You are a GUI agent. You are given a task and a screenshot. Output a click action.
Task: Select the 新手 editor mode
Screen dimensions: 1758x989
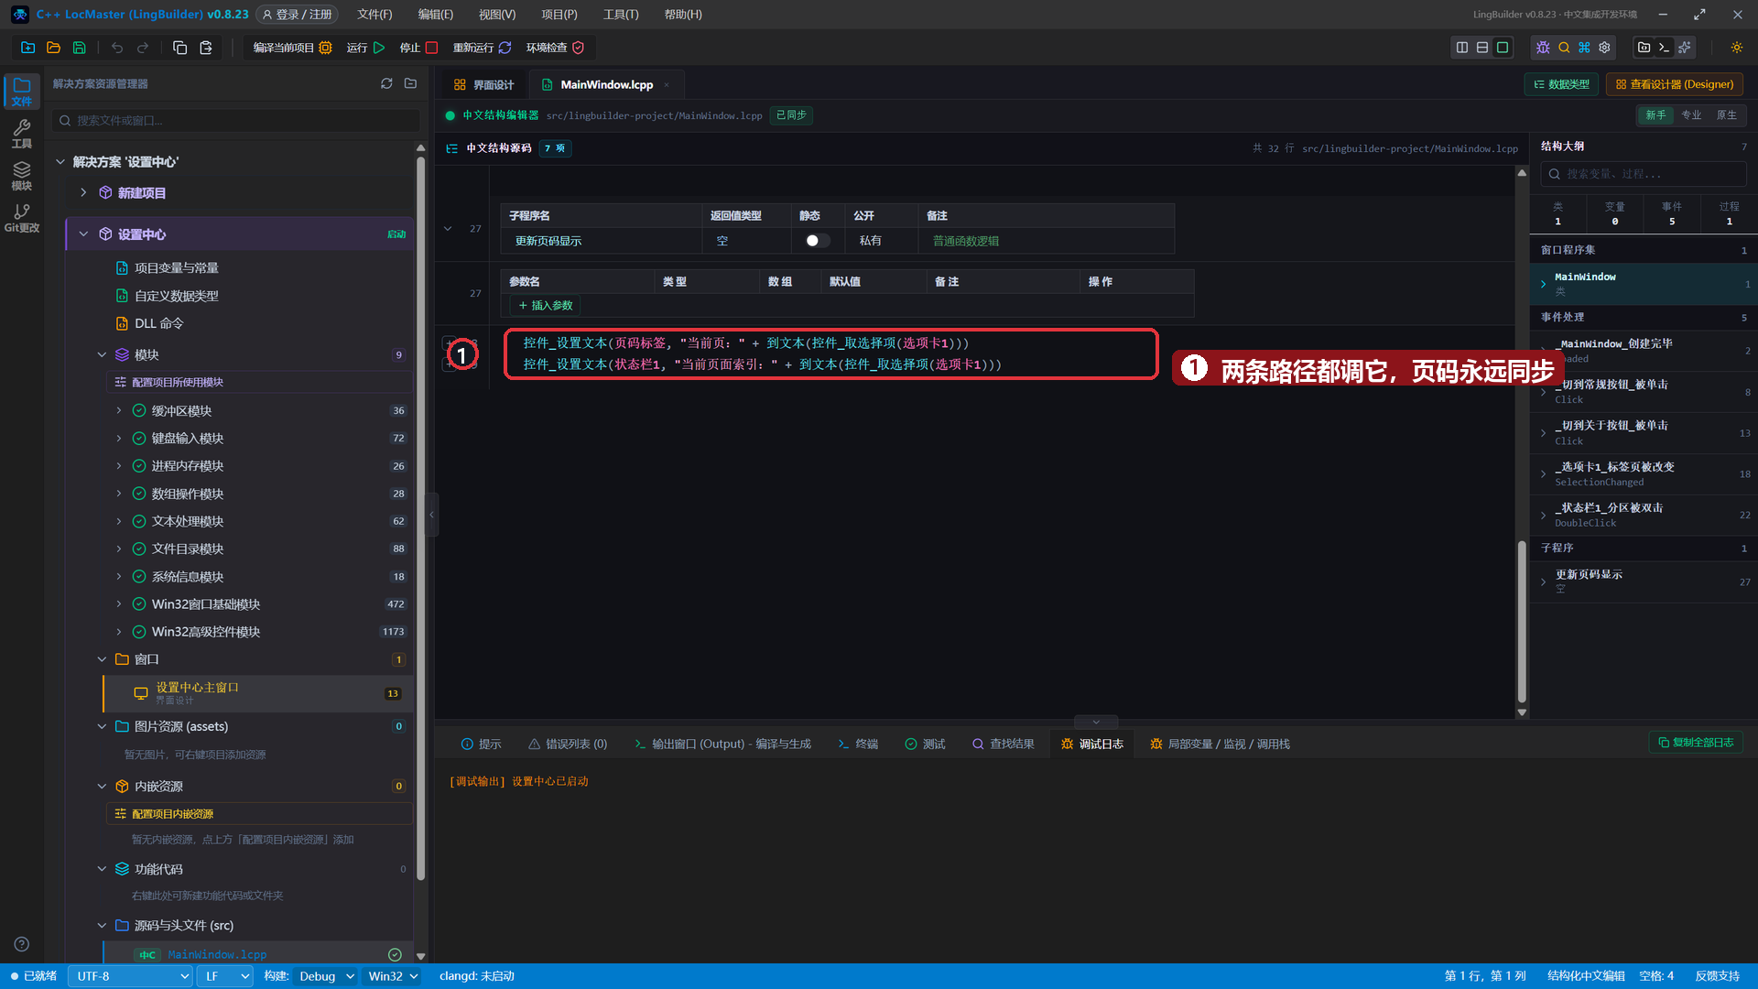[x=1655, y=115]
